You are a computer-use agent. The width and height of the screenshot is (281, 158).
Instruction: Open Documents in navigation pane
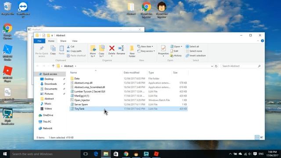point(51,89)
